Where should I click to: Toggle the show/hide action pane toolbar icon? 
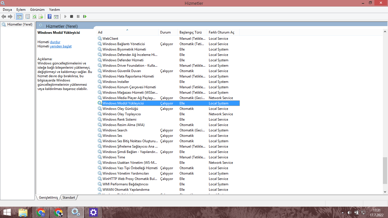point(56,16)
